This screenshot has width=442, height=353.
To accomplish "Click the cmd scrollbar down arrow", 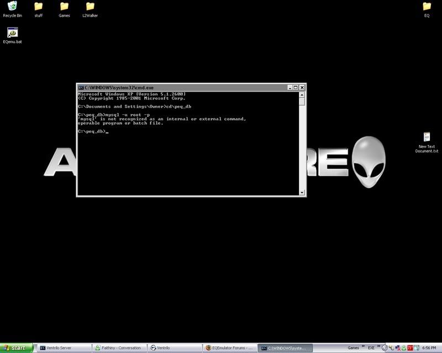I will (x=302, y=192).
